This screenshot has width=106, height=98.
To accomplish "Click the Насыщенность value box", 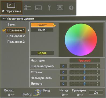I will pos(63,78).
